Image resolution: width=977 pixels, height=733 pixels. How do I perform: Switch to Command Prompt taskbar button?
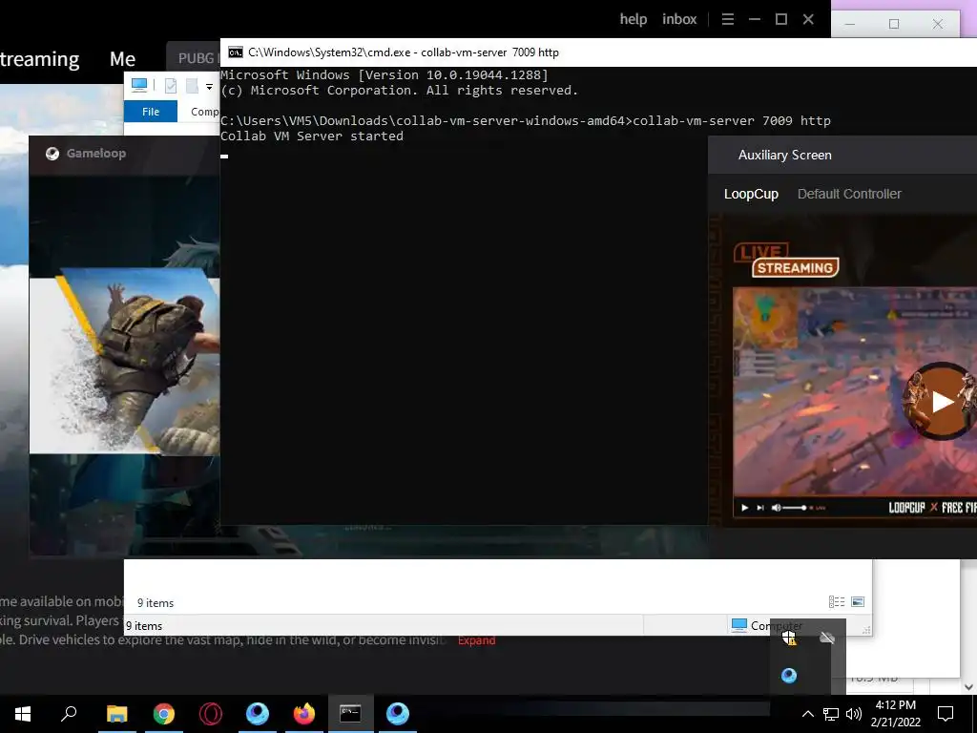tap(351, 714)
